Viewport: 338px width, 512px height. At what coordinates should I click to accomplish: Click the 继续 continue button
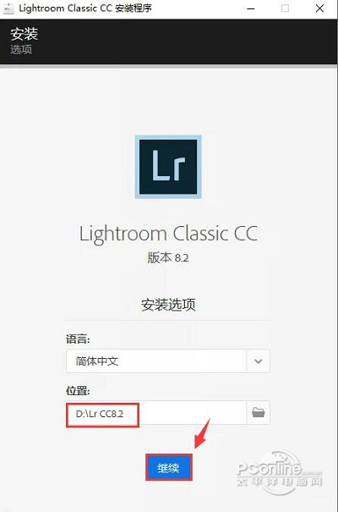point(168,468)
